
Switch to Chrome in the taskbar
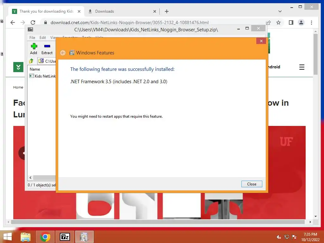tap(45, 237)
